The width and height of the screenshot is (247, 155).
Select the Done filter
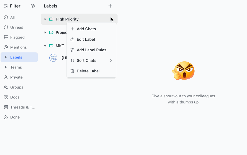click(15, 117)
